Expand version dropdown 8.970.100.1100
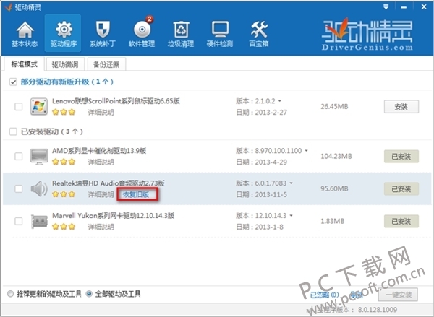The height and width of the screenshot is (317, 434). coord(306,151)
